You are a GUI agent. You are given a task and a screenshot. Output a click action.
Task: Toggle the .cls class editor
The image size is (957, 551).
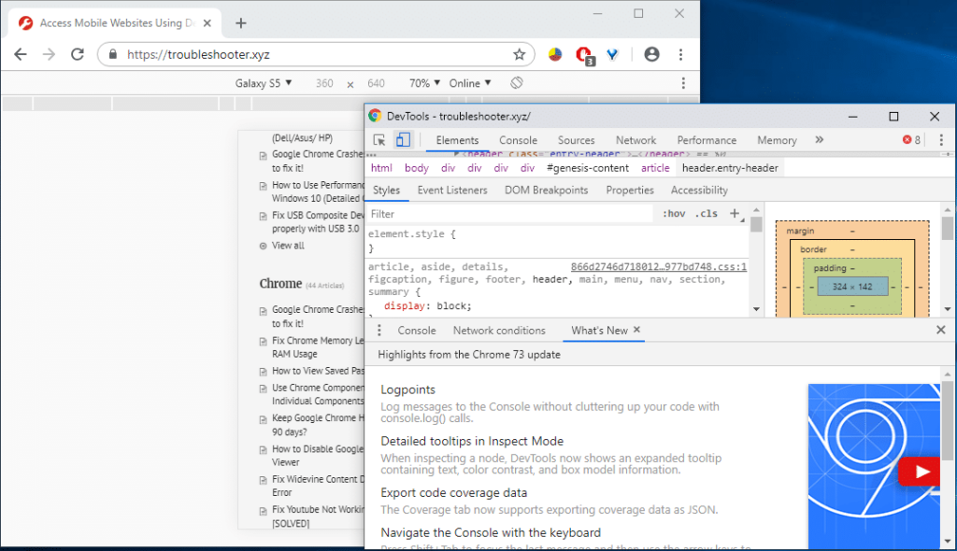point(707,214)
